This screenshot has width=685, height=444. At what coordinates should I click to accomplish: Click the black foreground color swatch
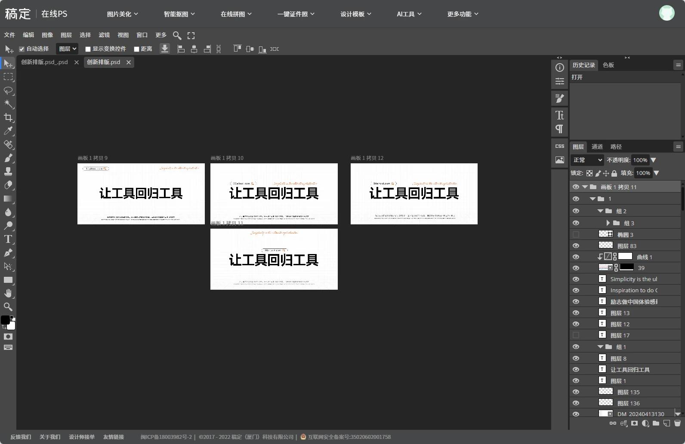5,320
